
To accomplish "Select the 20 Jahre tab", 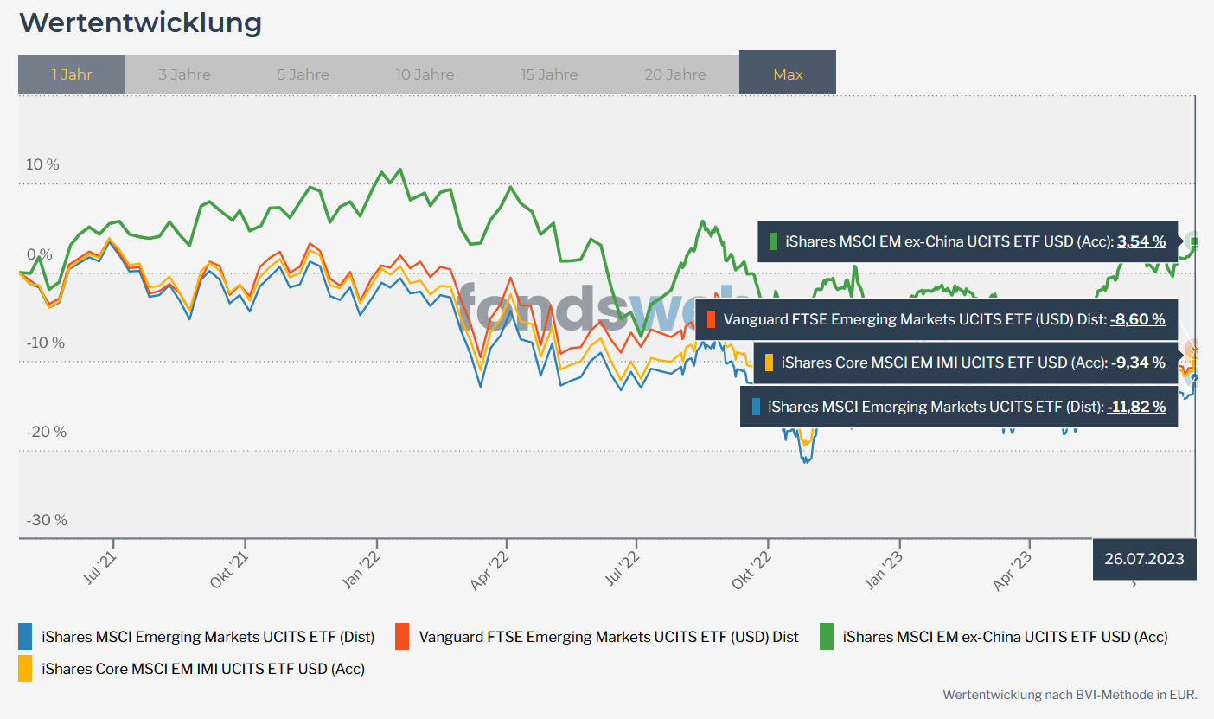I will (675, 74).
